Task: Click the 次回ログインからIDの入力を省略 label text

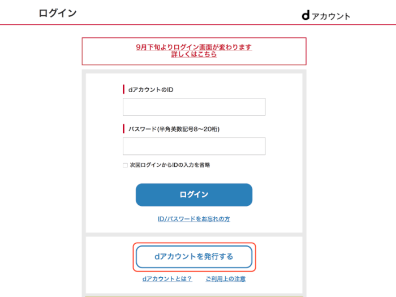Action: tap(170, 165)
